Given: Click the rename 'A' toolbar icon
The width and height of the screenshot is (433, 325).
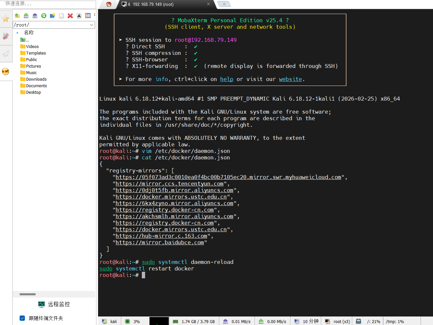Looking at the screenshot, I should [x=79, y=16].
